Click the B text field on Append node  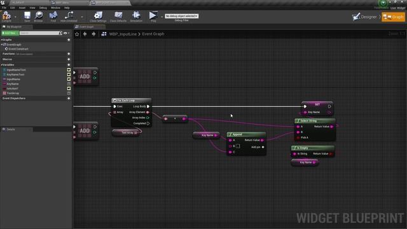tap(238, 146)
